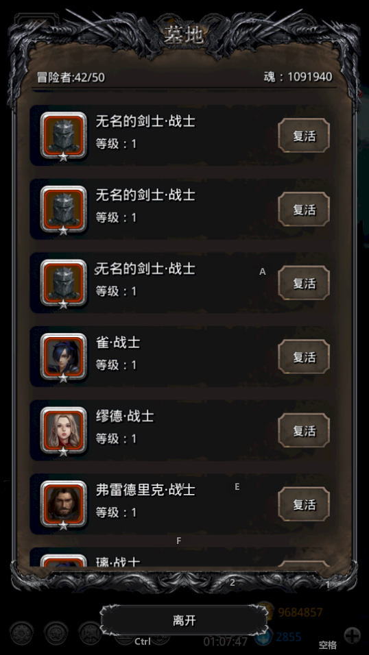This screenshot has height=655, width=369.
Task: Select the 雀 blue-haired portrait
Action: (63, 358)
